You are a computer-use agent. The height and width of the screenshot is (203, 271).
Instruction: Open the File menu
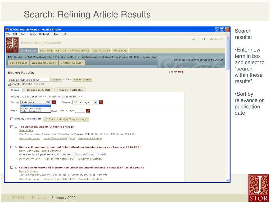tap(8, 34)
